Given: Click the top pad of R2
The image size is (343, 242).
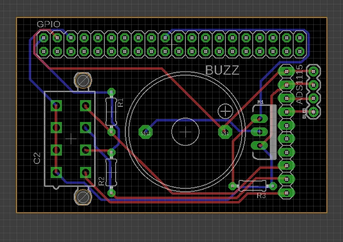Looking at the screenshot, I should coord(111,153).
